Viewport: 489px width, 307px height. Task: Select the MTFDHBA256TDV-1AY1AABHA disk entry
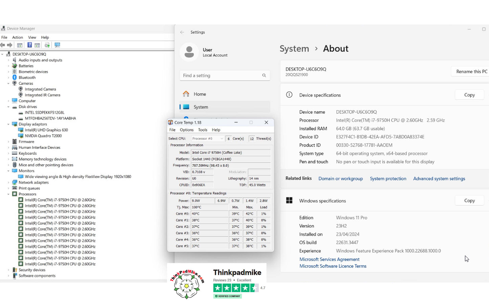click(50, 118)
